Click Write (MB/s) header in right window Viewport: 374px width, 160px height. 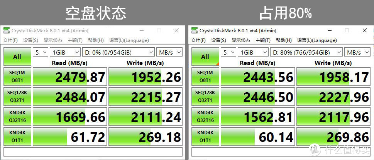(x=333, y=63)
